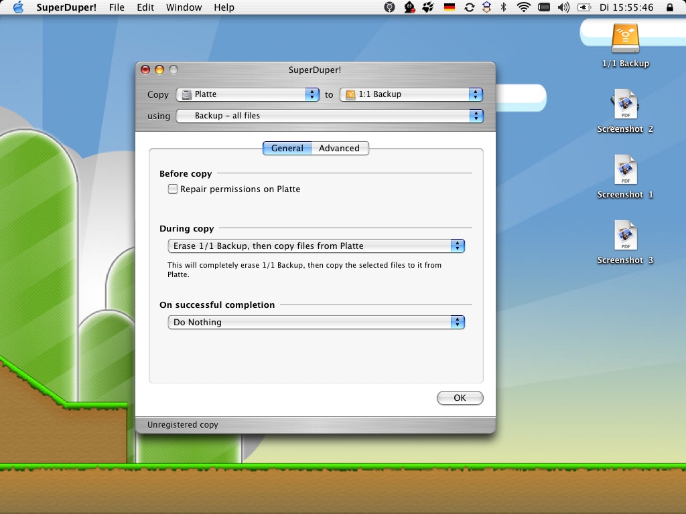Screen dimensions: 686x514
Task: Open the Wi-Fi status menu
Action: pyautogui.click(x=523, y=7)
